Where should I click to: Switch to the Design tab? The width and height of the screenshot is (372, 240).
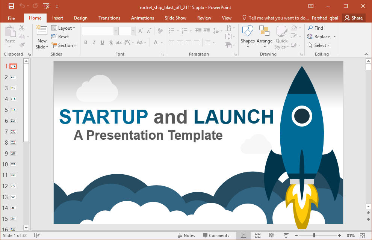81,18
